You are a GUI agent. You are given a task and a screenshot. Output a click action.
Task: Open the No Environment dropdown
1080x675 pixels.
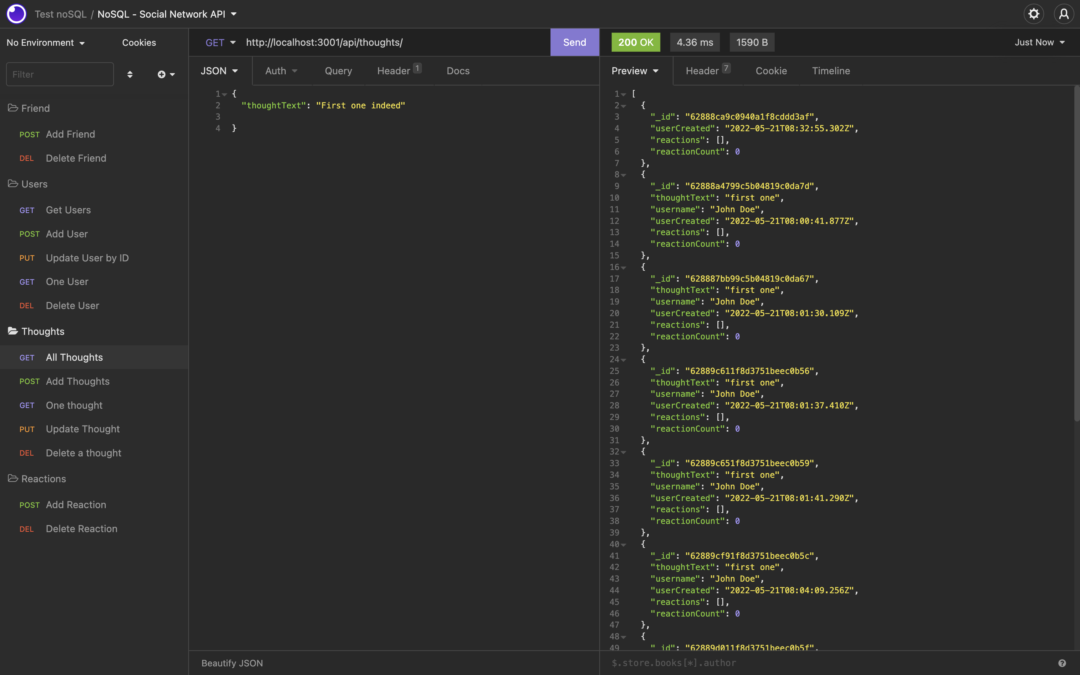(x=45, y=43)
